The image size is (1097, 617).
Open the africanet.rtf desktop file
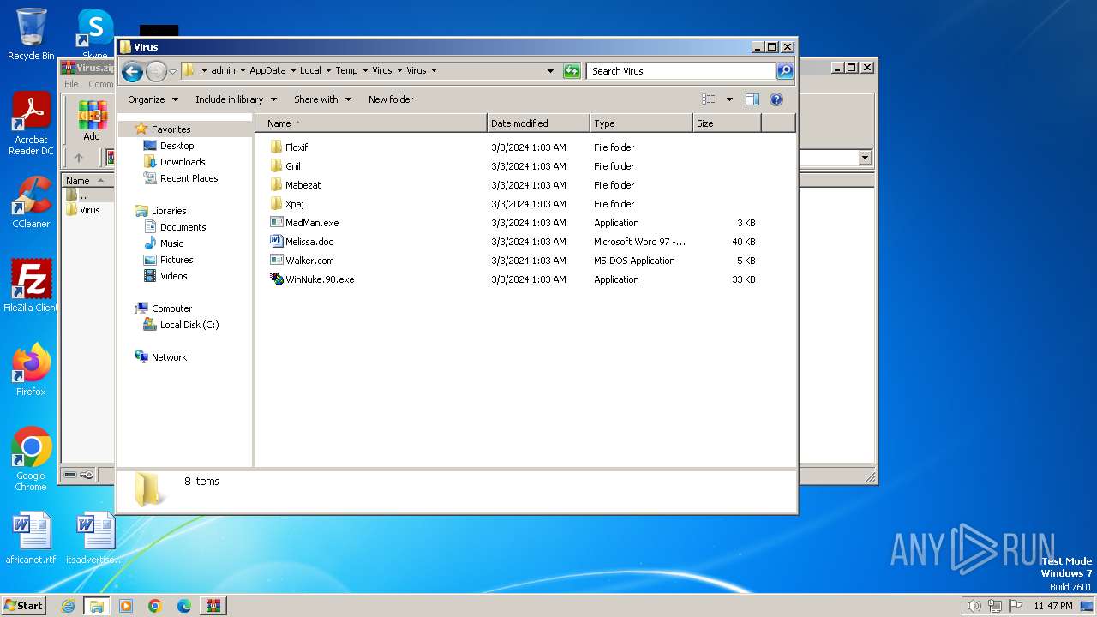pyautogui.click(x=31, y=538)
